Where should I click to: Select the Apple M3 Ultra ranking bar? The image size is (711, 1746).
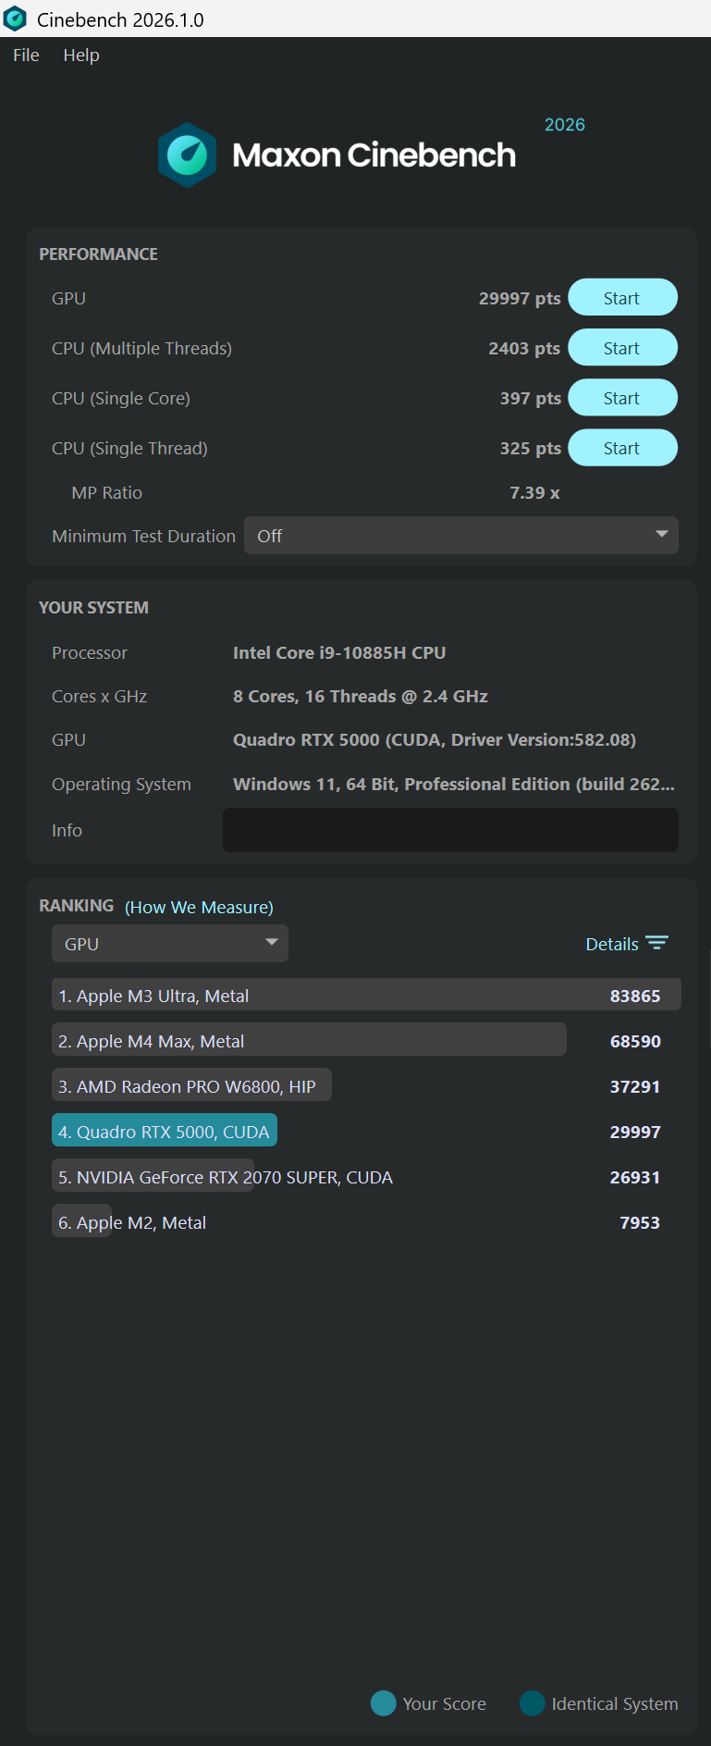tap(366, 996)
